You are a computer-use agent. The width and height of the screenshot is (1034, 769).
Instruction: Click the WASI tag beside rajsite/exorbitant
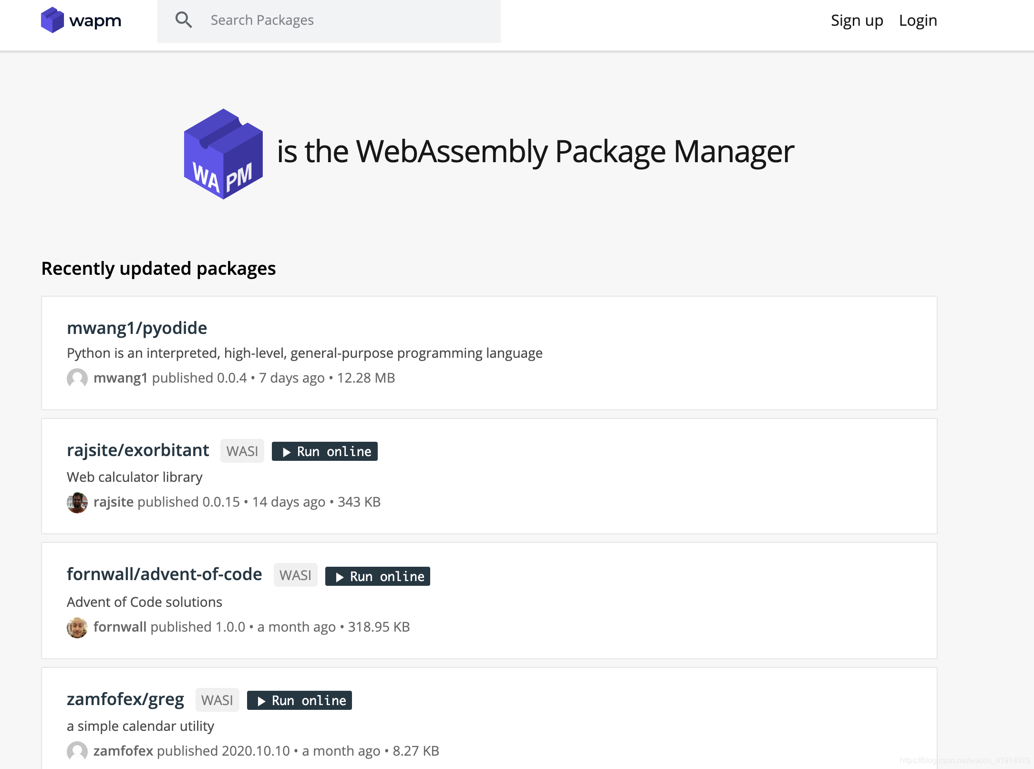pos(242,451)
